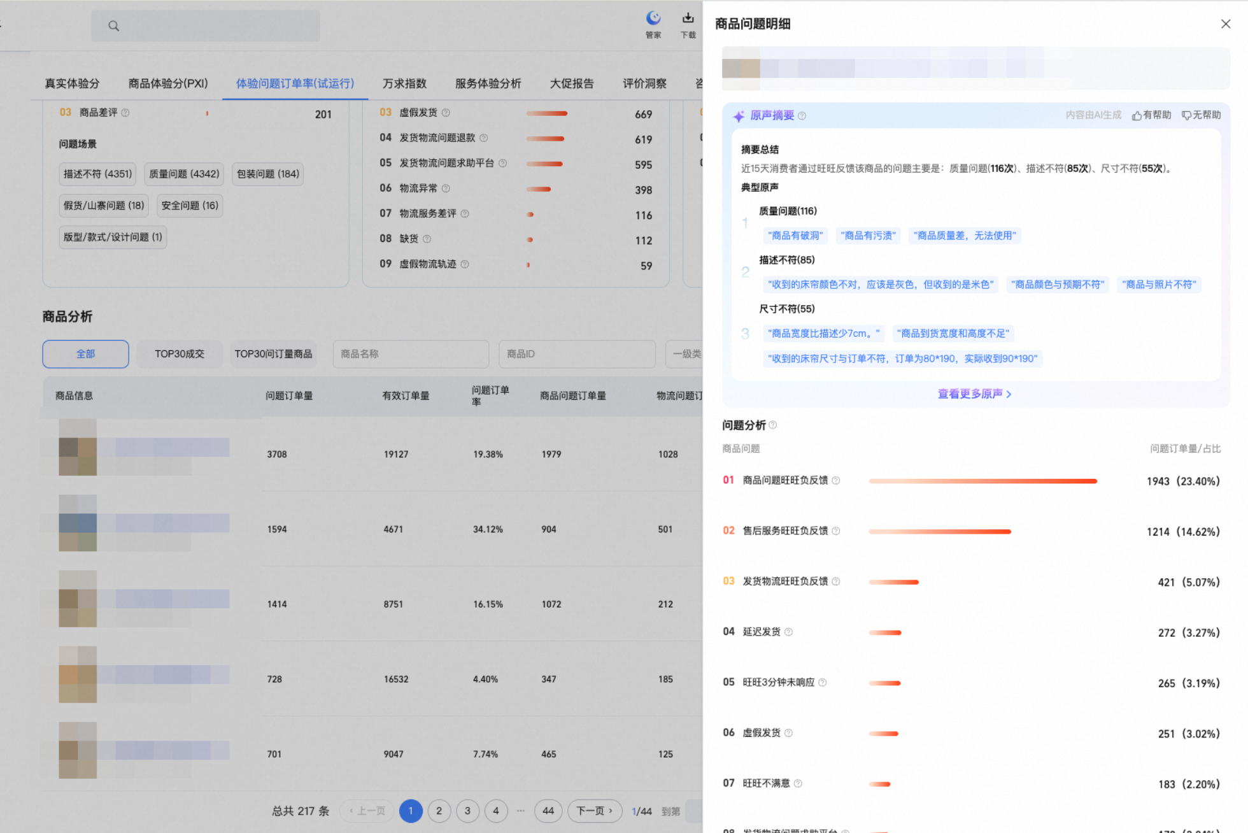Image resolution: width=1248 pixels, height=833 pixels.
Task: Click the 下载 download icon
Action: (x=688, y=25)
